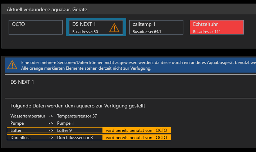Click the Pumpe 1 value
The height and width of the screenshot is (152, 256).
point(65,123)
